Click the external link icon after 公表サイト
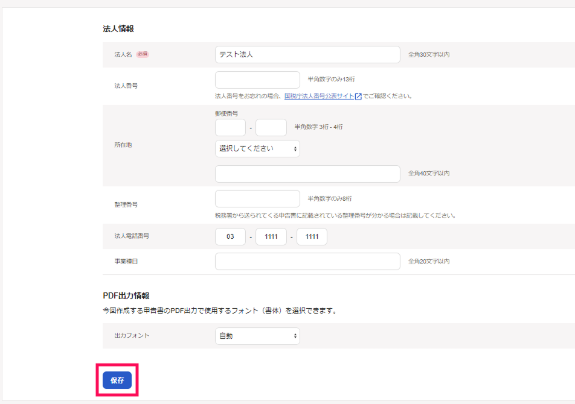 (x=358, y=96)
